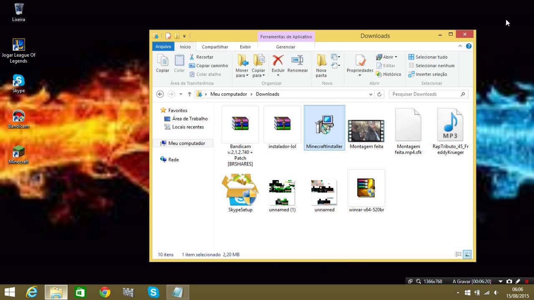
Task: Click Jogar League Of Legends desktop icon
Action: point(19,51)
